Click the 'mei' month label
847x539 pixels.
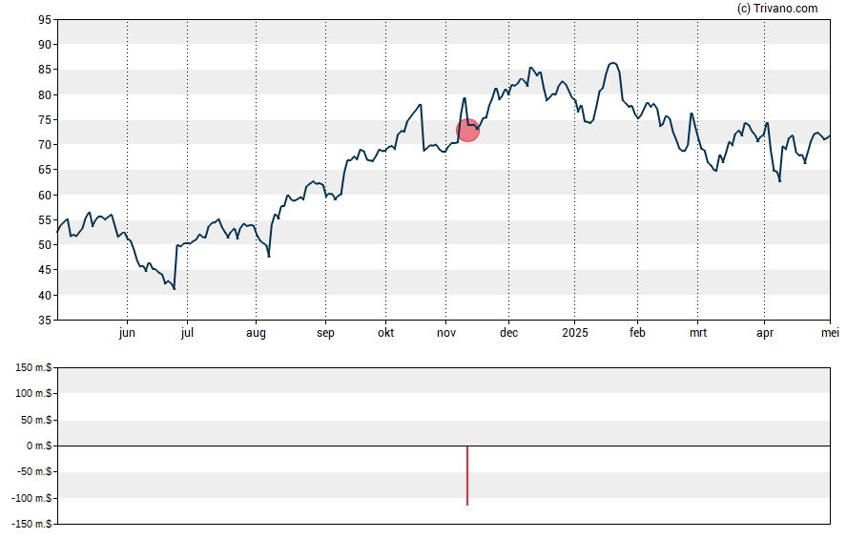(x=830, y=333)
